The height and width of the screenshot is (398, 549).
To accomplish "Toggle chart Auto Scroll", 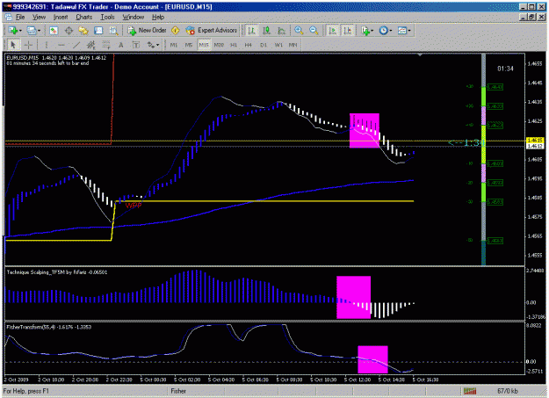I will (332, 31).
